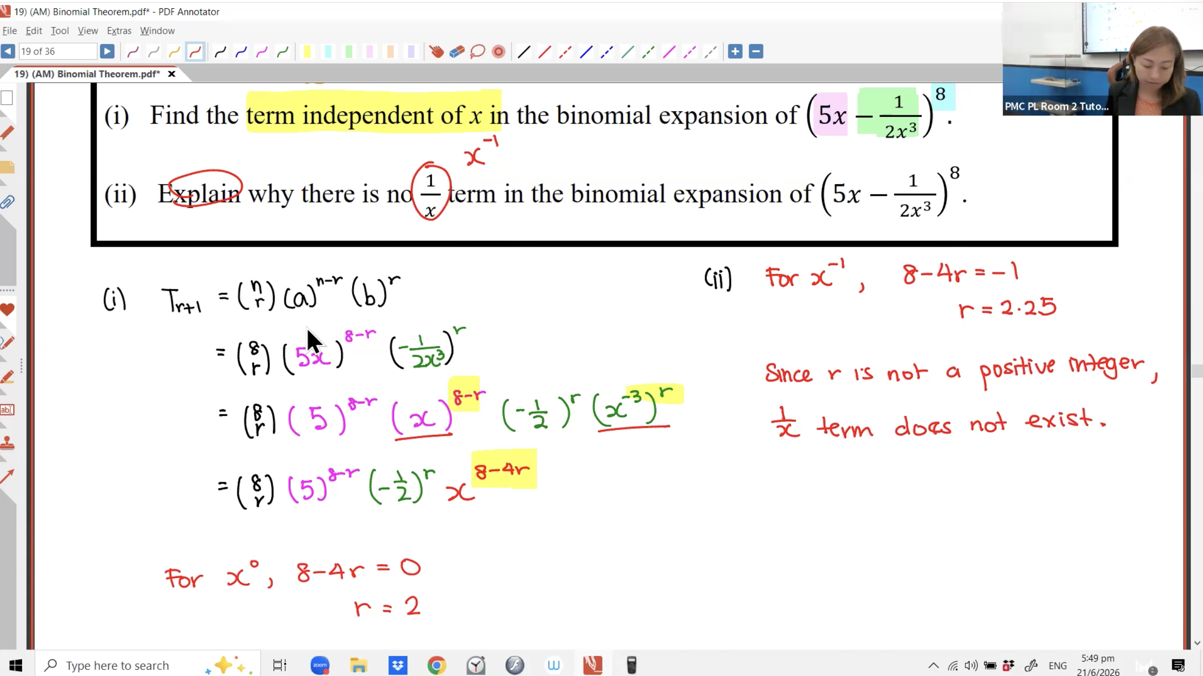Select the solid magenta line tool
Image resolution: width=1203 pixels, height=676 pixels.
coord(669,51)
